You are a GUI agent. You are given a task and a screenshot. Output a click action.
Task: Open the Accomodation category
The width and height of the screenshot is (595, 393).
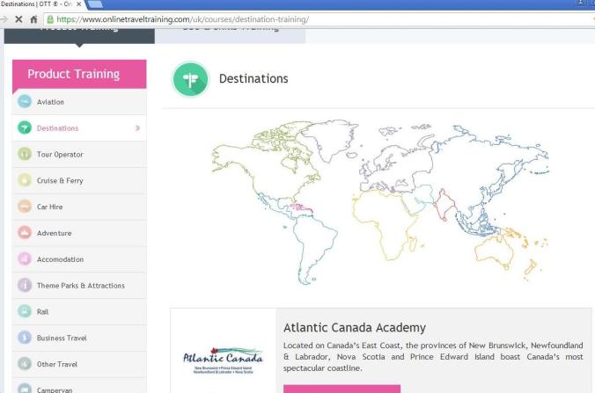[x=79, y=259]
